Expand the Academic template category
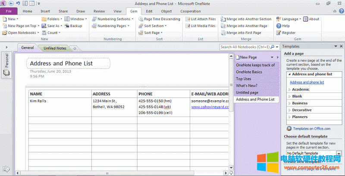This screenshot has width=345, height=176. (x=301, y=90)
